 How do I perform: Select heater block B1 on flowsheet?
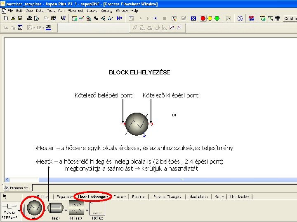[x=137, y=124]
